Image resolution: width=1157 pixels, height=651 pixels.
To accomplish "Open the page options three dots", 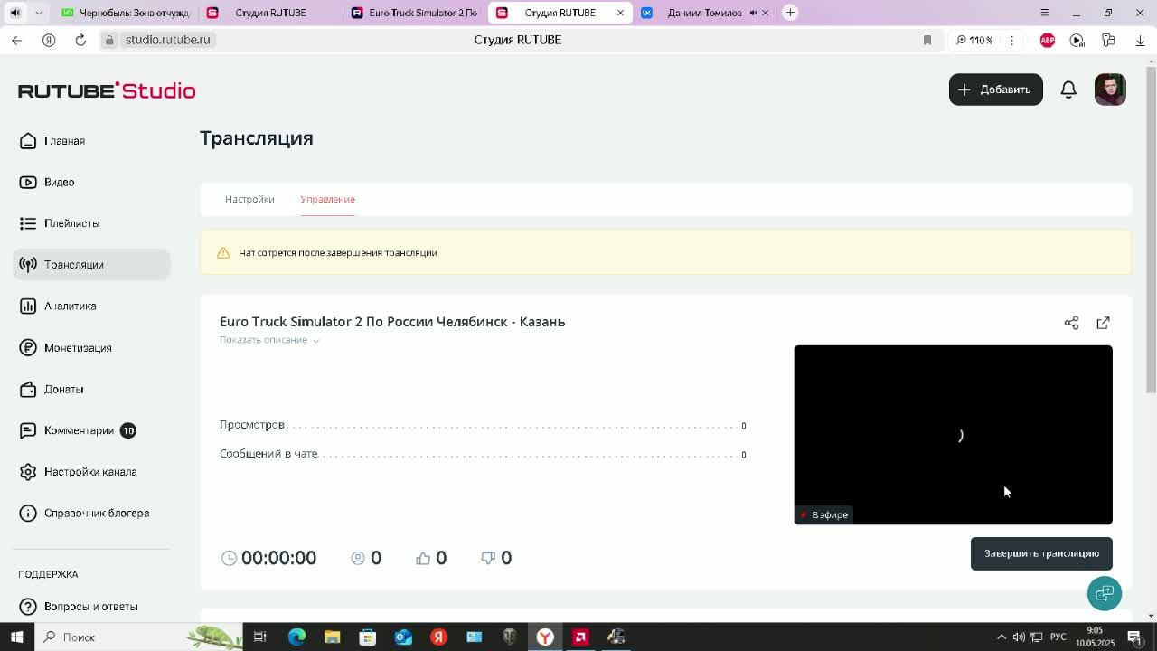I will pyautogui.click(x=1011, y=40).
